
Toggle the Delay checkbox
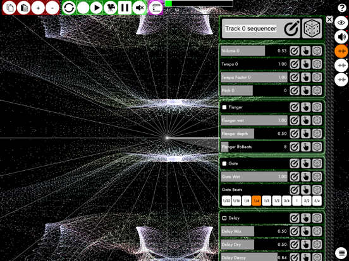[224, 218]
